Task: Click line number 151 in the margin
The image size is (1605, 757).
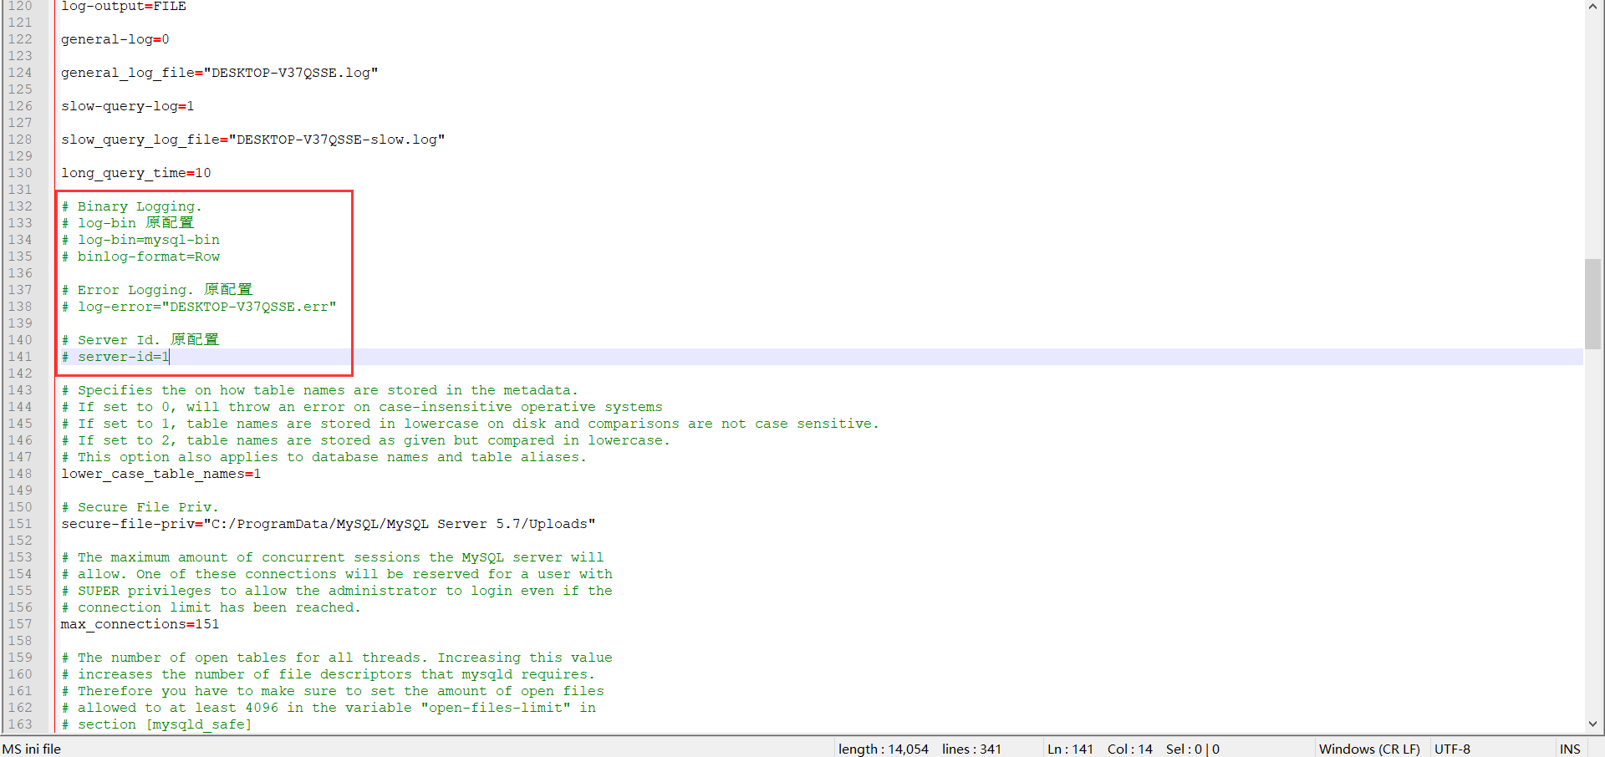Action: click(20, 524)
